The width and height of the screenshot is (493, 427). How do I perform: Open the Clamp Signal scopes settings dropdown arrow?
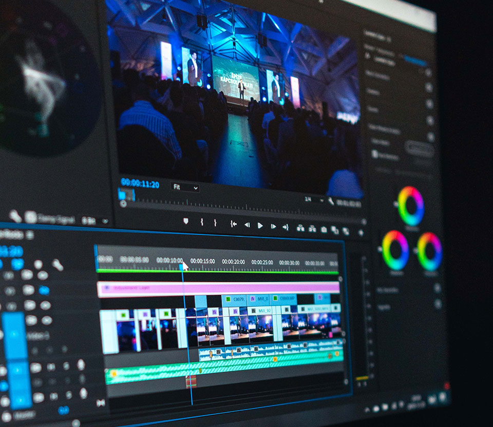pyautogui.click(x=105, y=221)
